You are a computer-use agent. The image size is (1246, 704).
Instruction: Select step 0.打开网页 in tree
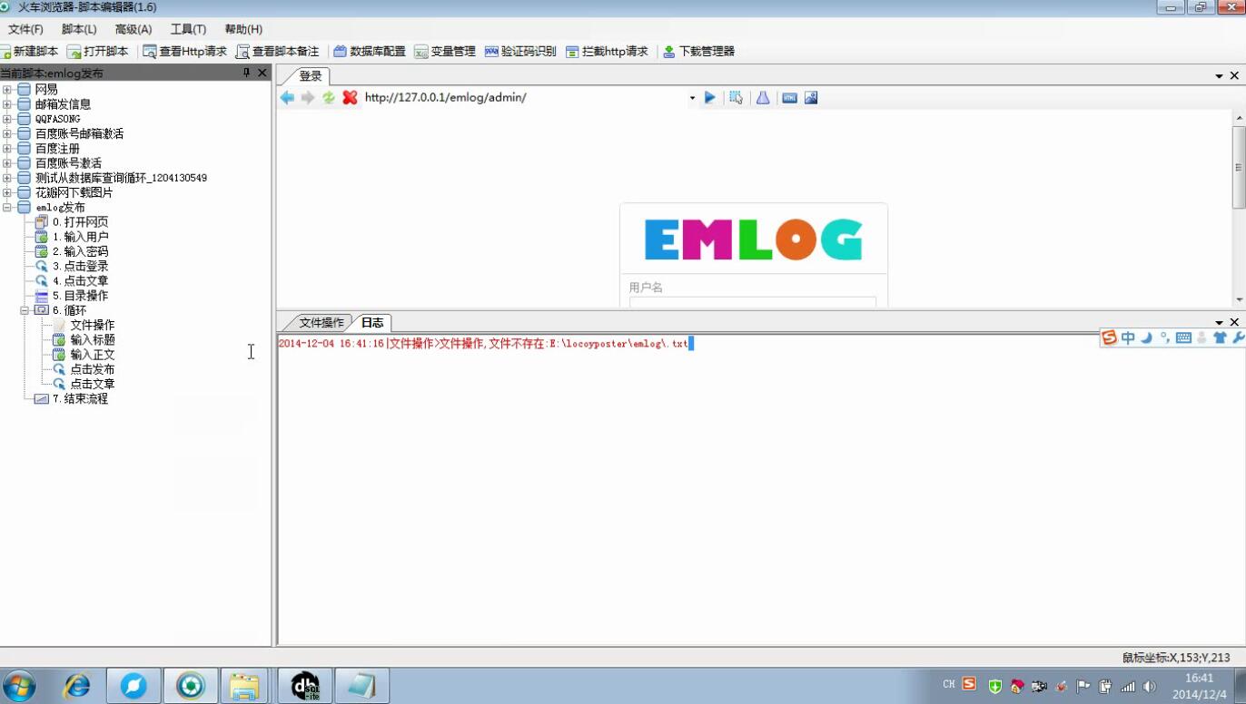[80, 222]
